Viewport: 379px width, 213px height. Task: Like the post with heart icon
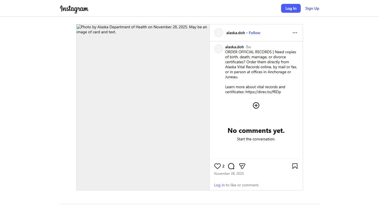pos(218,166)
